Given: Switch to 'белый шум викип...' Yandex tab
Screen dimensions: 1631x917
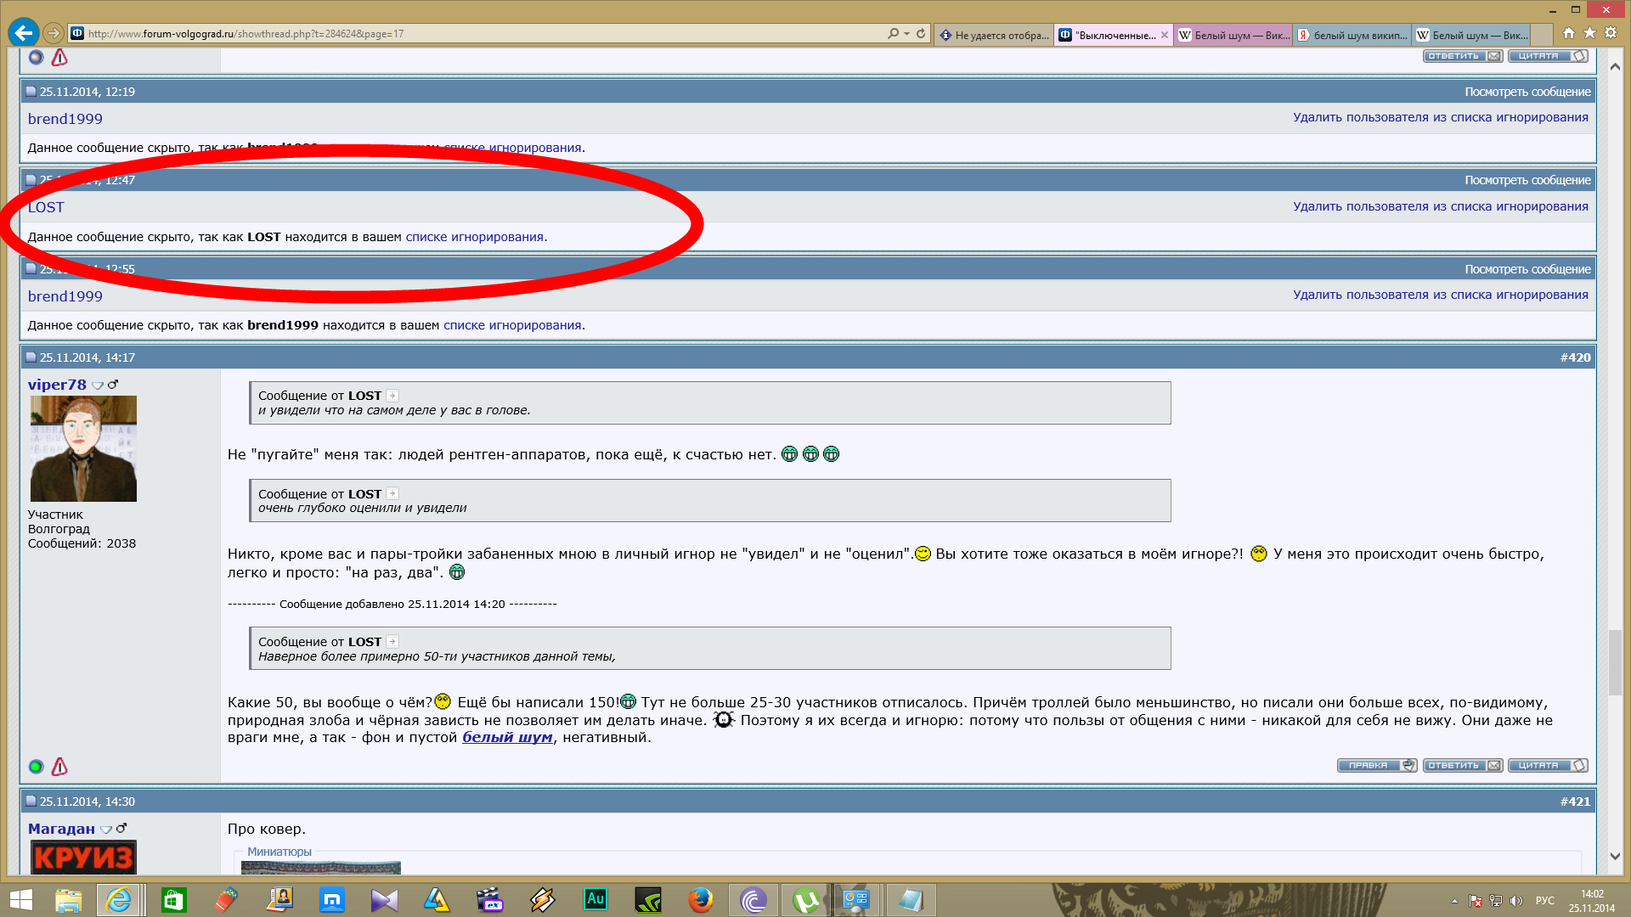Looking at the screenshot, I should pyautogui.click(x=1352, y=35).
